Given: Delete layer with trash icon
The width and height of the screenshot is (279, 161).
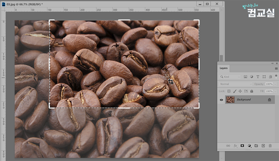Looking at the screenshot, I should 270,146.
